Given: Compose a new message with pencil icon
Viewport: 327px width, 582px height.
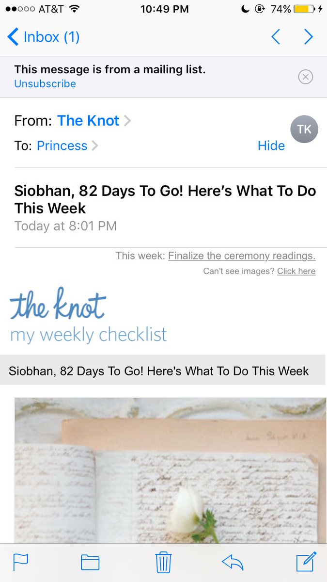Looking at the screenshot, I should [x=306, y=562].
